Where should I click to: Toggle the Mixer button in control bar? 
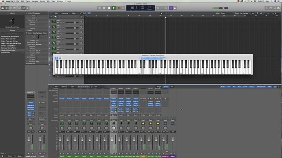[23, 8]
